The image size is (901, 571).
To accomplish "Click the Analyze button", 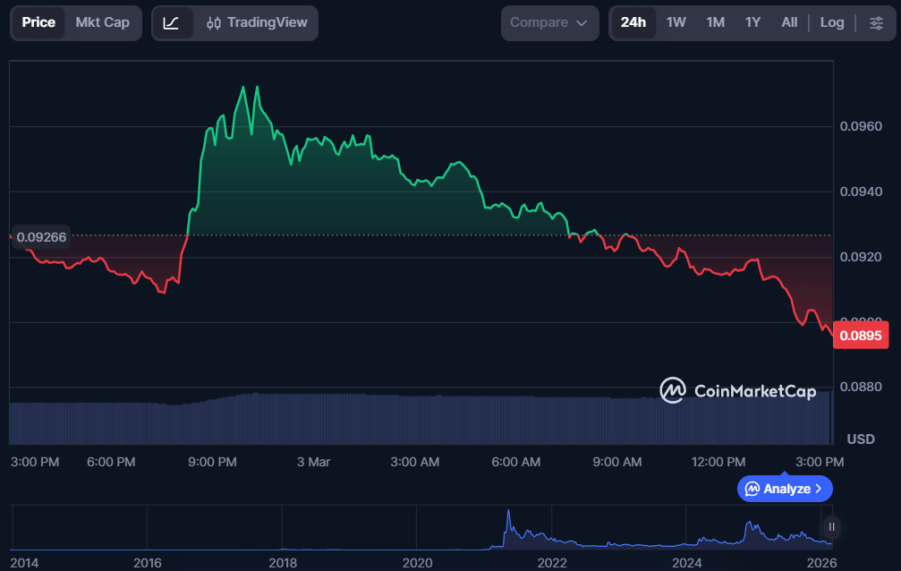I will (785, 489).
